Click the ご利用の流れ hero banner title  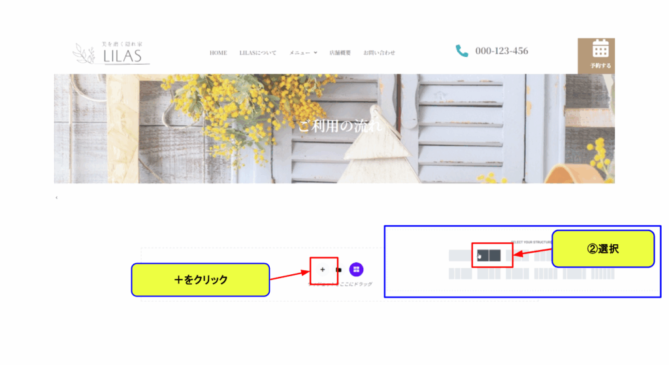coord(340,126)
